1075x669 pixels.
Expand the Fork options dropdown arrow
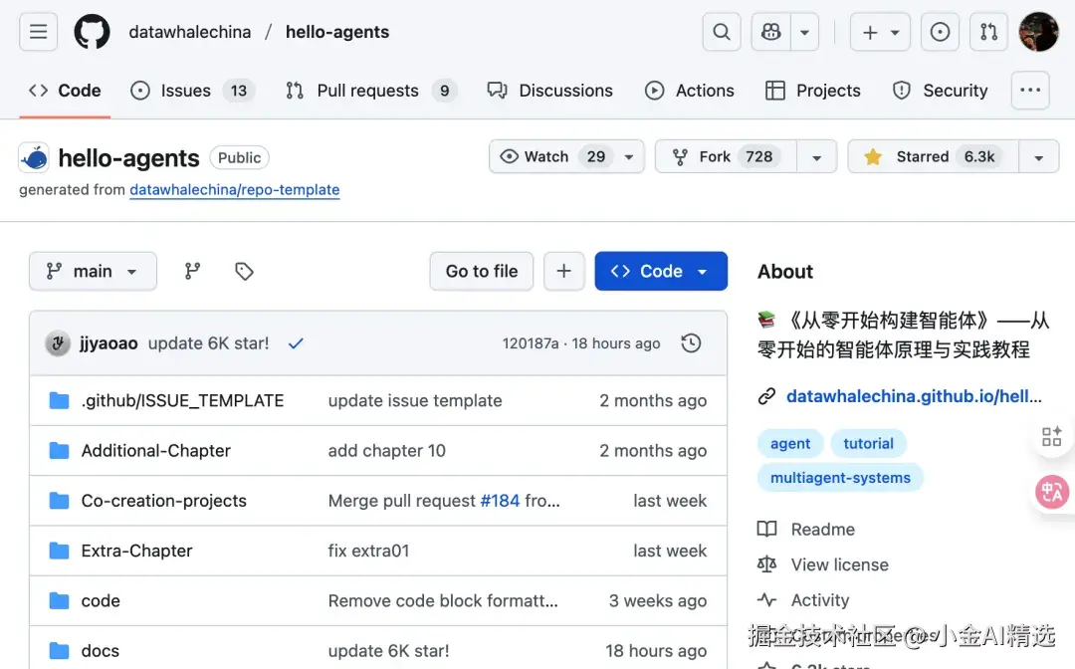(816, 157)
